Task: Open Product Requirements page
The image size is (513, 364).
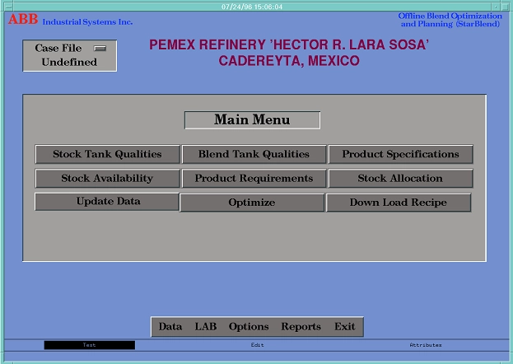Action: [254, 179]
